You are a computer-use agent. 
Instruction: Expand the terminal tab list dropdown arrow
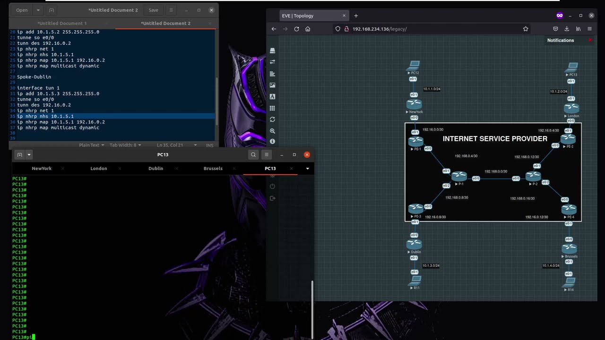pos(308,168)
